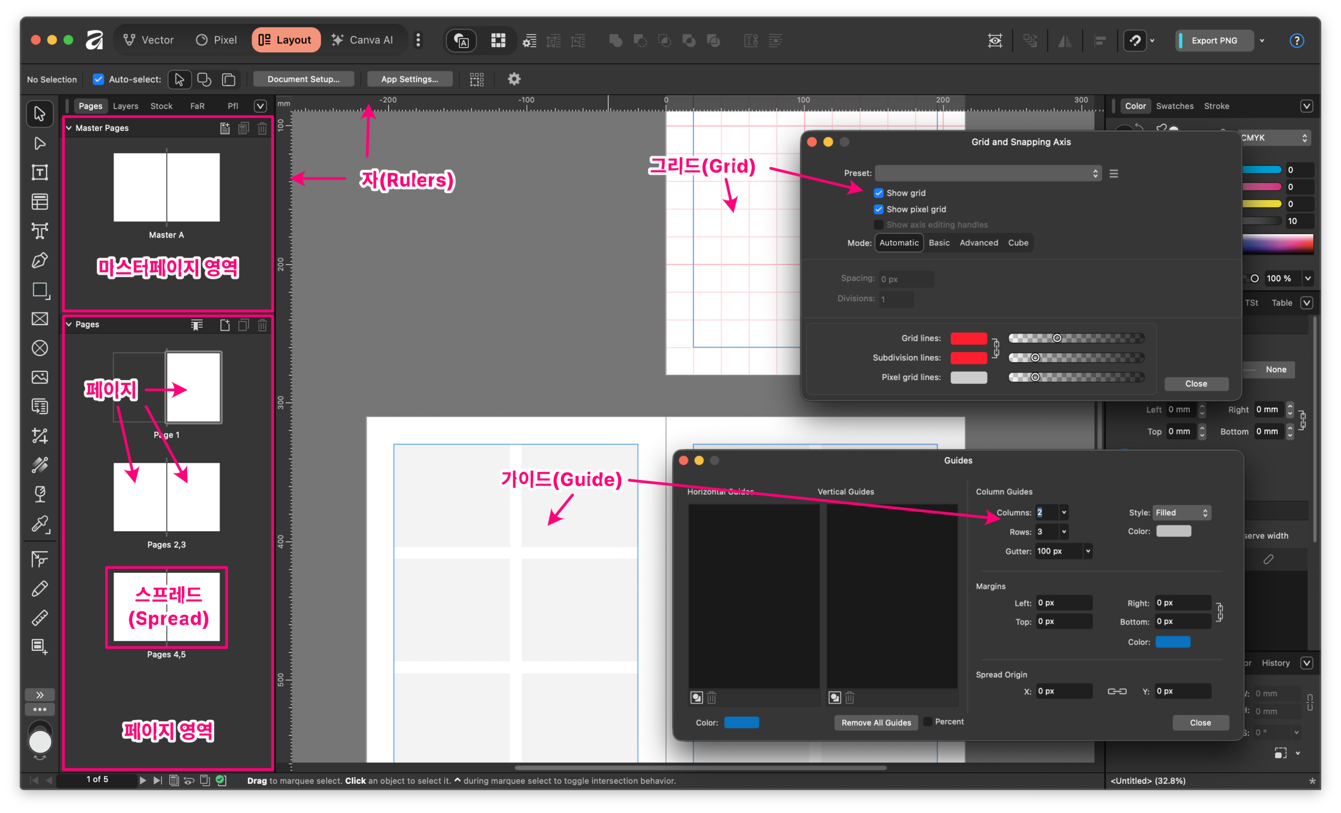Select the Place Image tool
The width and height of the screenshot is (1341, 813).
click(x=40, y=377)
